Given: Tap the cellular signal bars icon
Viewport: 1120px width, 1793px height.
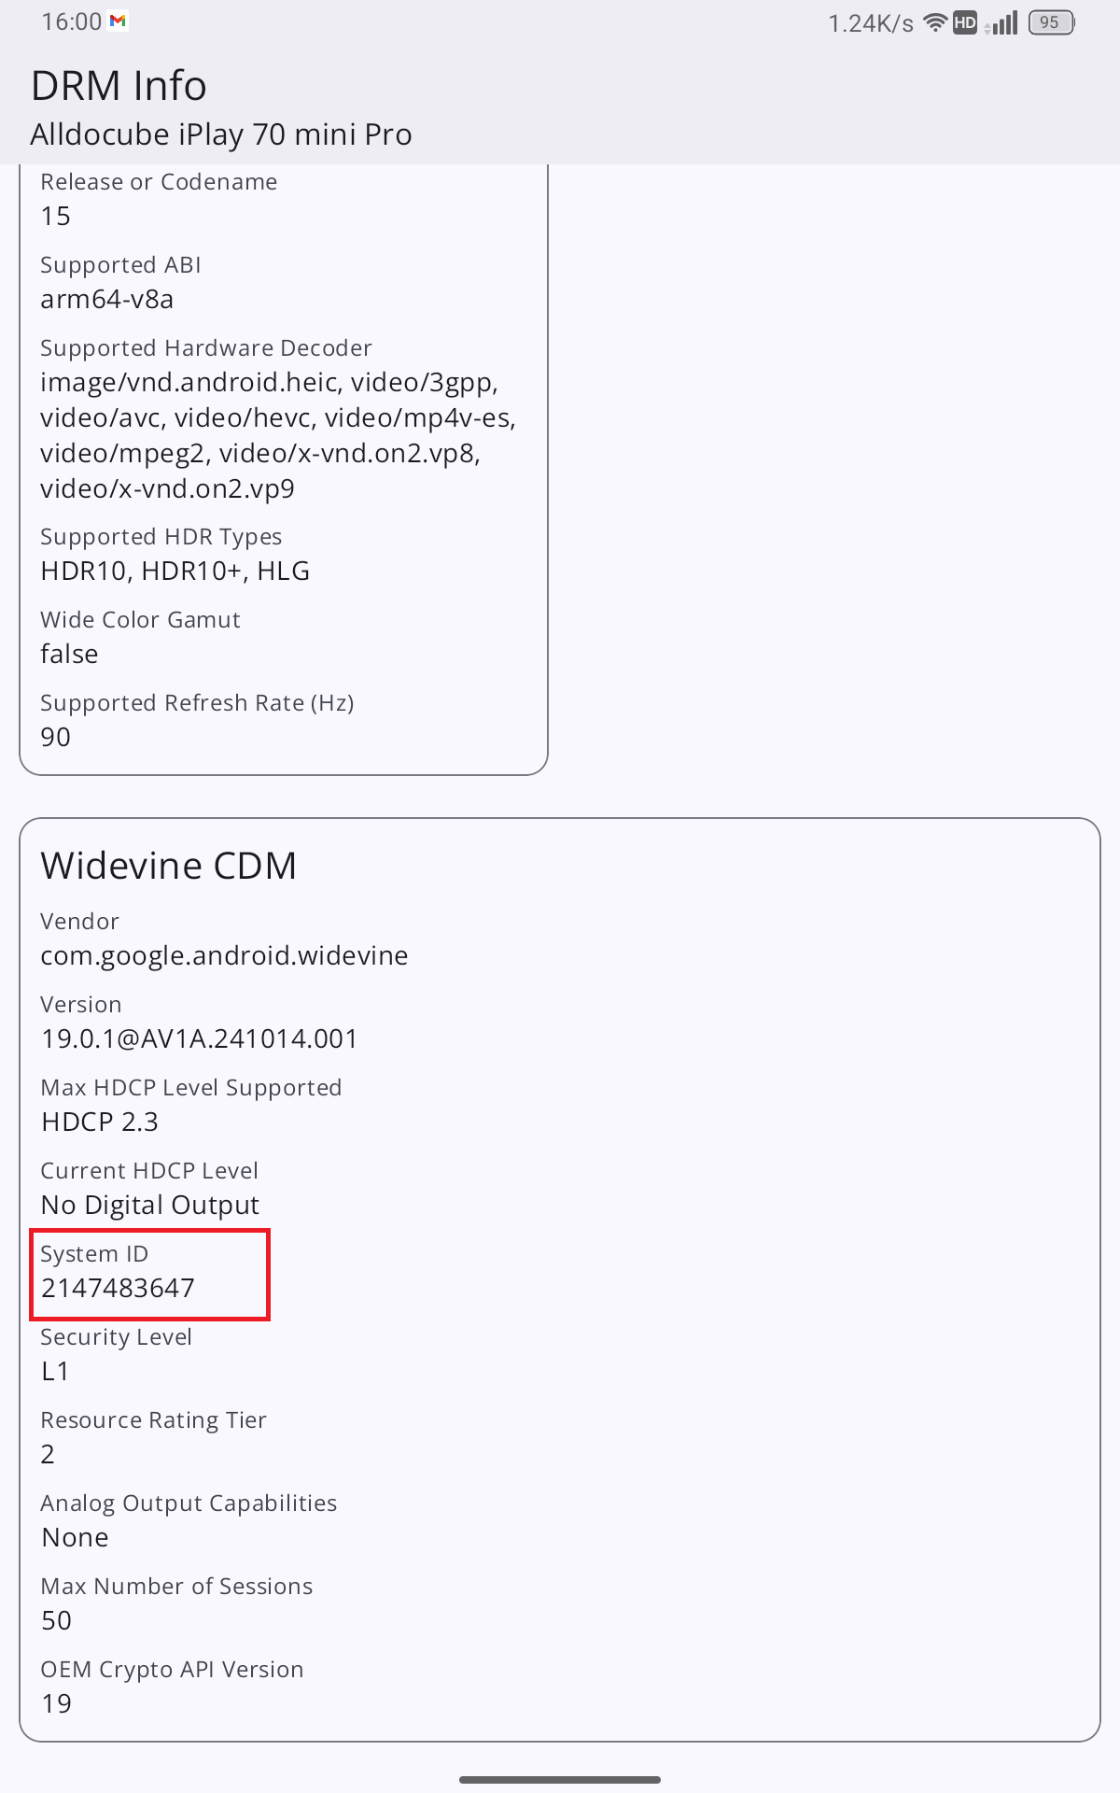Looking at the screenshot, I should pyautogui.click(x=1002, y=23).
